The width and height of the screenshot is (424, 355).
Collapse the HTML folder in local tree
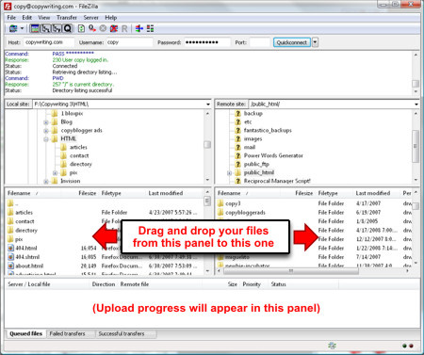click(x=46, y=139)
